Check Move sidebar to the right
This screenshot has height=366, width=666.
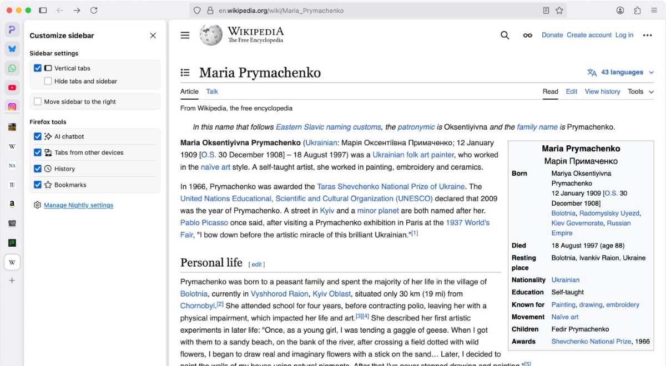[38, 101]
